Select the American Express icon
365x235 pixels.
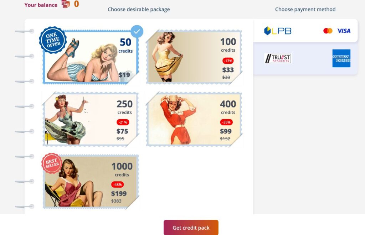coord(341,58)
